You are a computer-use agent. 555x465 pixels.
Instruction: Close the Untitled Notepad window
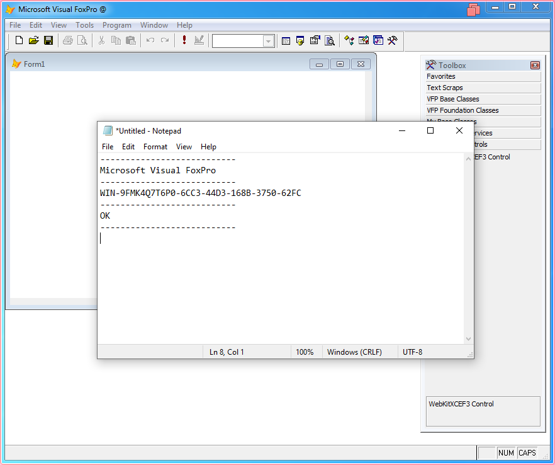pos(459,131)
